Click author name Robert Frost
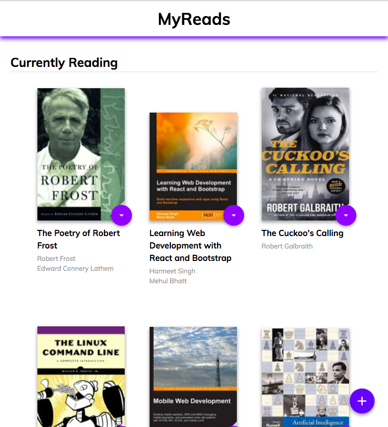Screen dimensions: 388x427 coord(56,259)
